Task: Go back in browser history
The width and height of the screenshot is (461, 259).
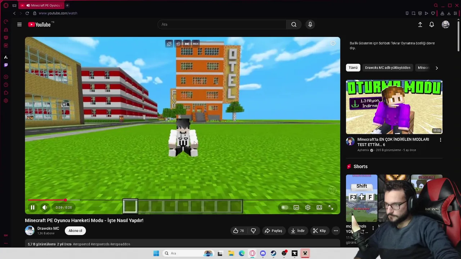Action: click(14, 13)
